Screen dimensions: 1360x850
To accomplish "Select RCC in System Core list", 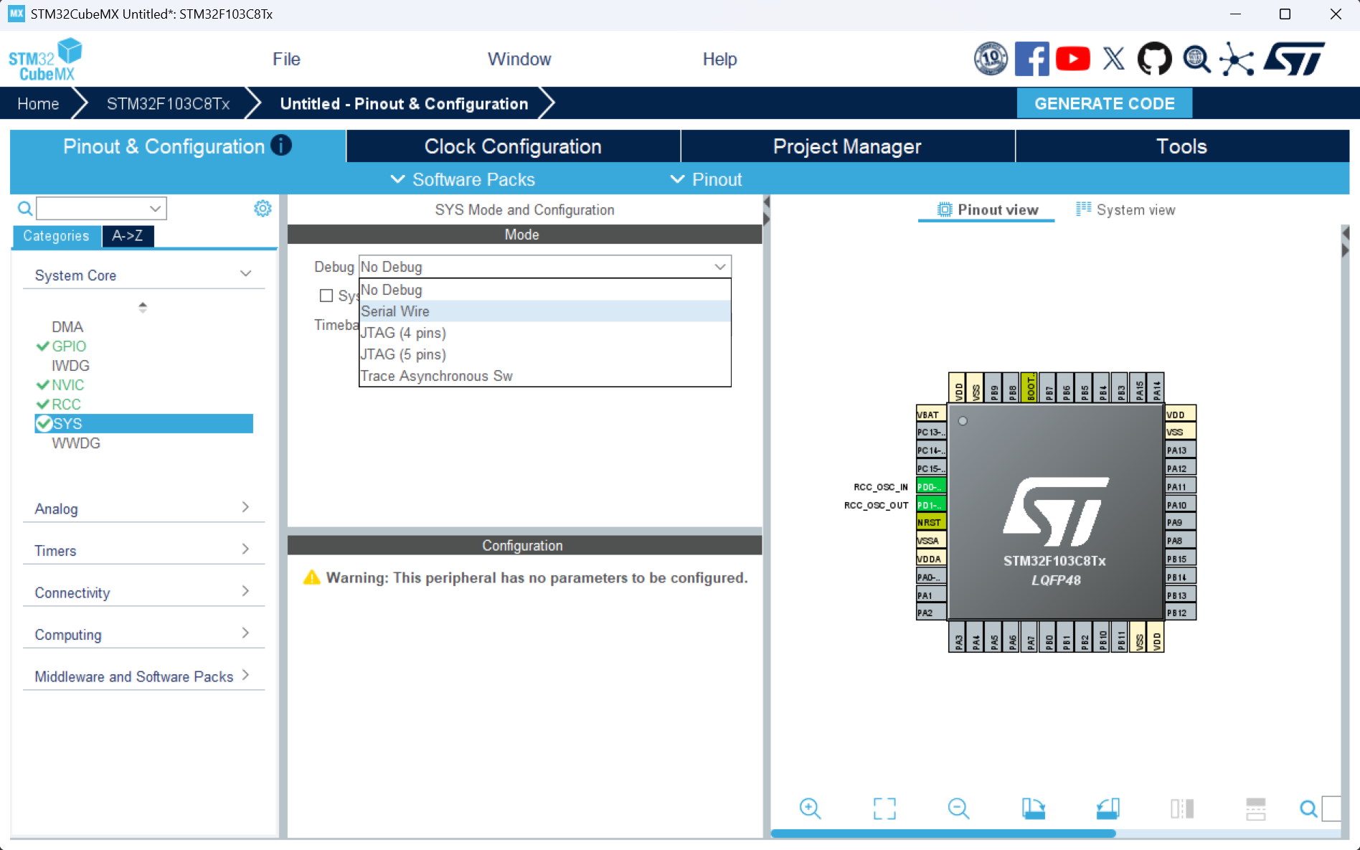I will pos(66,405).
